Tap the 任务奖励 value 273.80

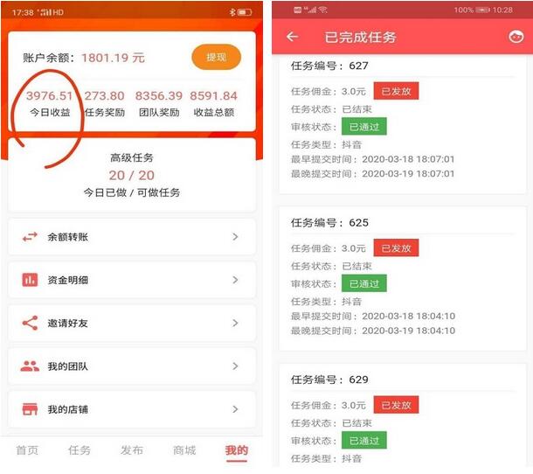104,95
